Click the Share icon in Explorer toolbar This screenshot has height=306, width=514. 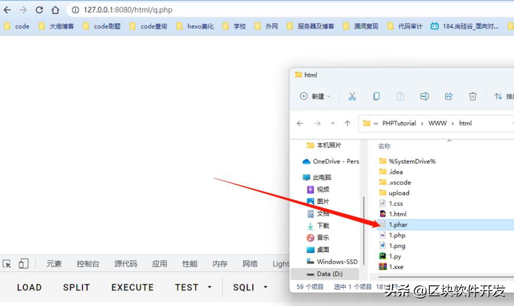(448, 96)
